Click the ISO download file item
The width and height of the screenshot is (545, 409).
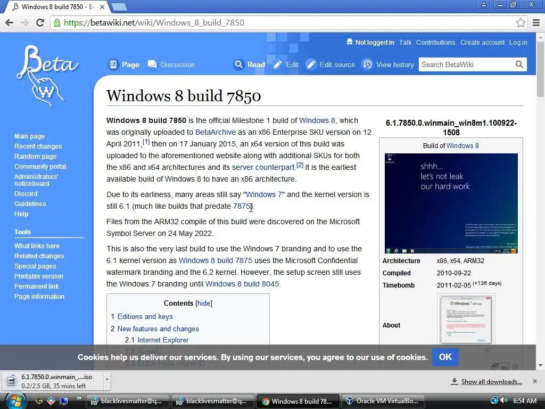coord(54,381)
